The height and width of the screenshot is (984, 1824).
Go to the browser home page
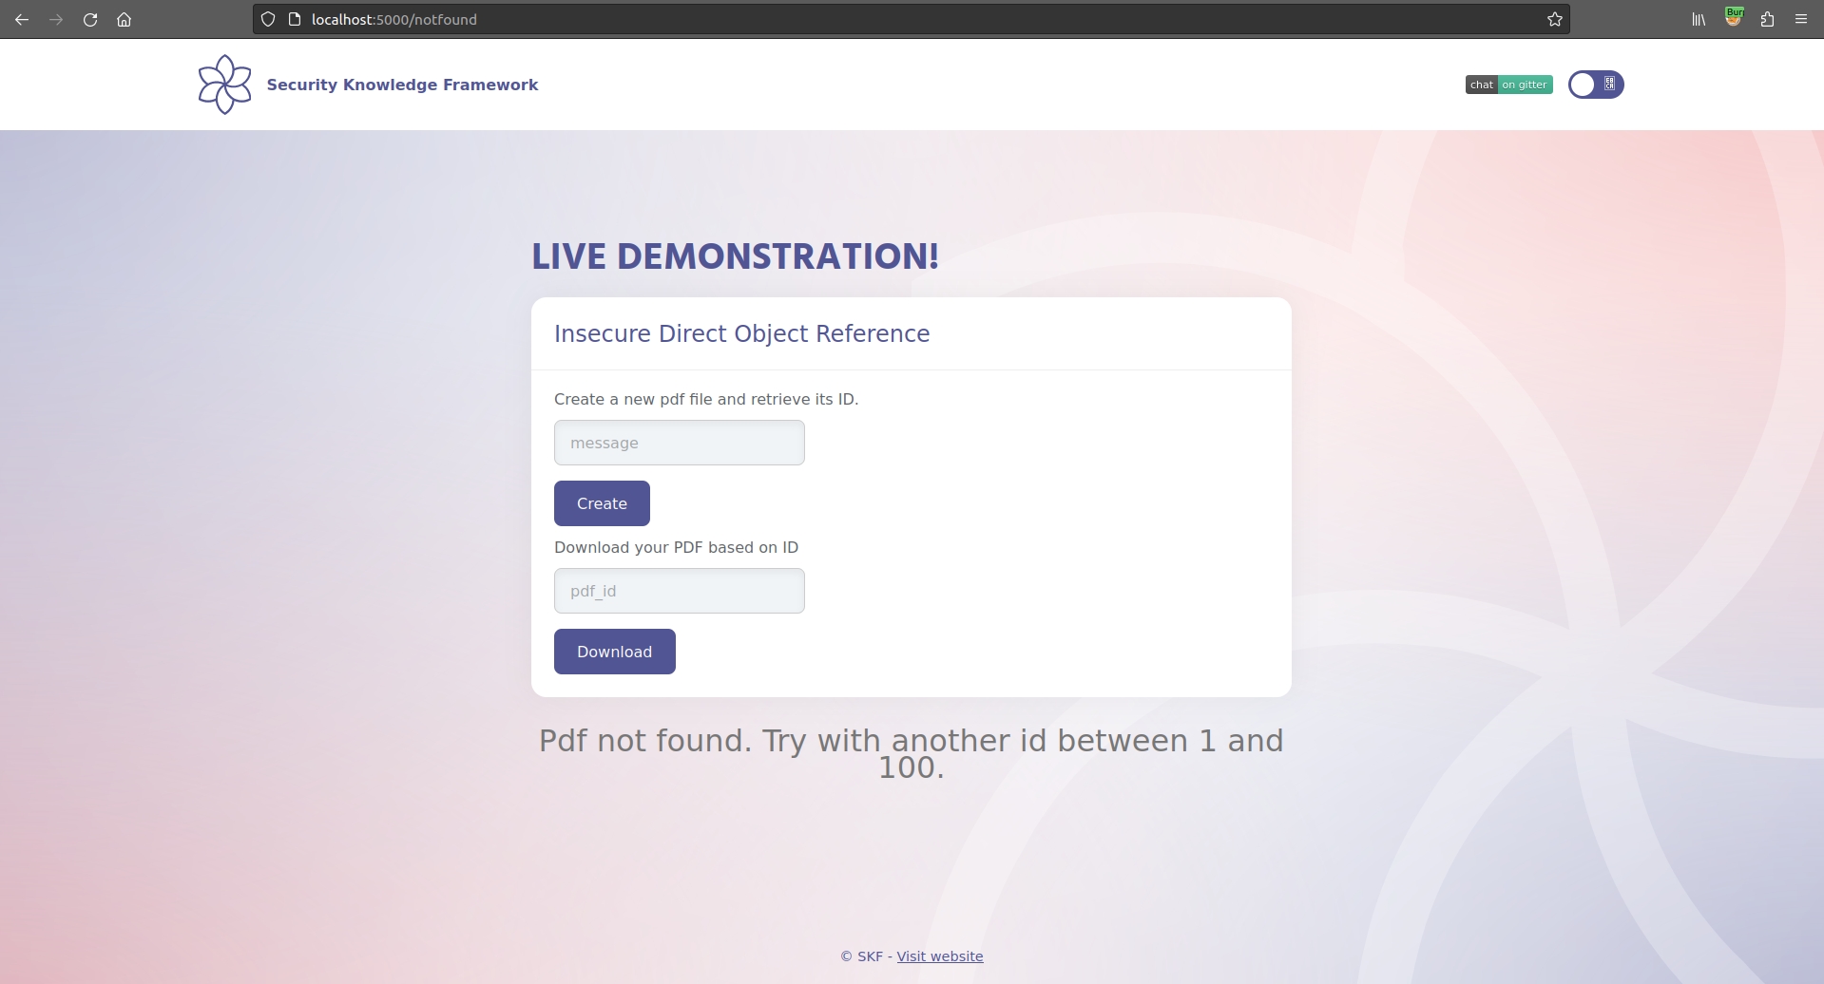click(x=124, y=19)
